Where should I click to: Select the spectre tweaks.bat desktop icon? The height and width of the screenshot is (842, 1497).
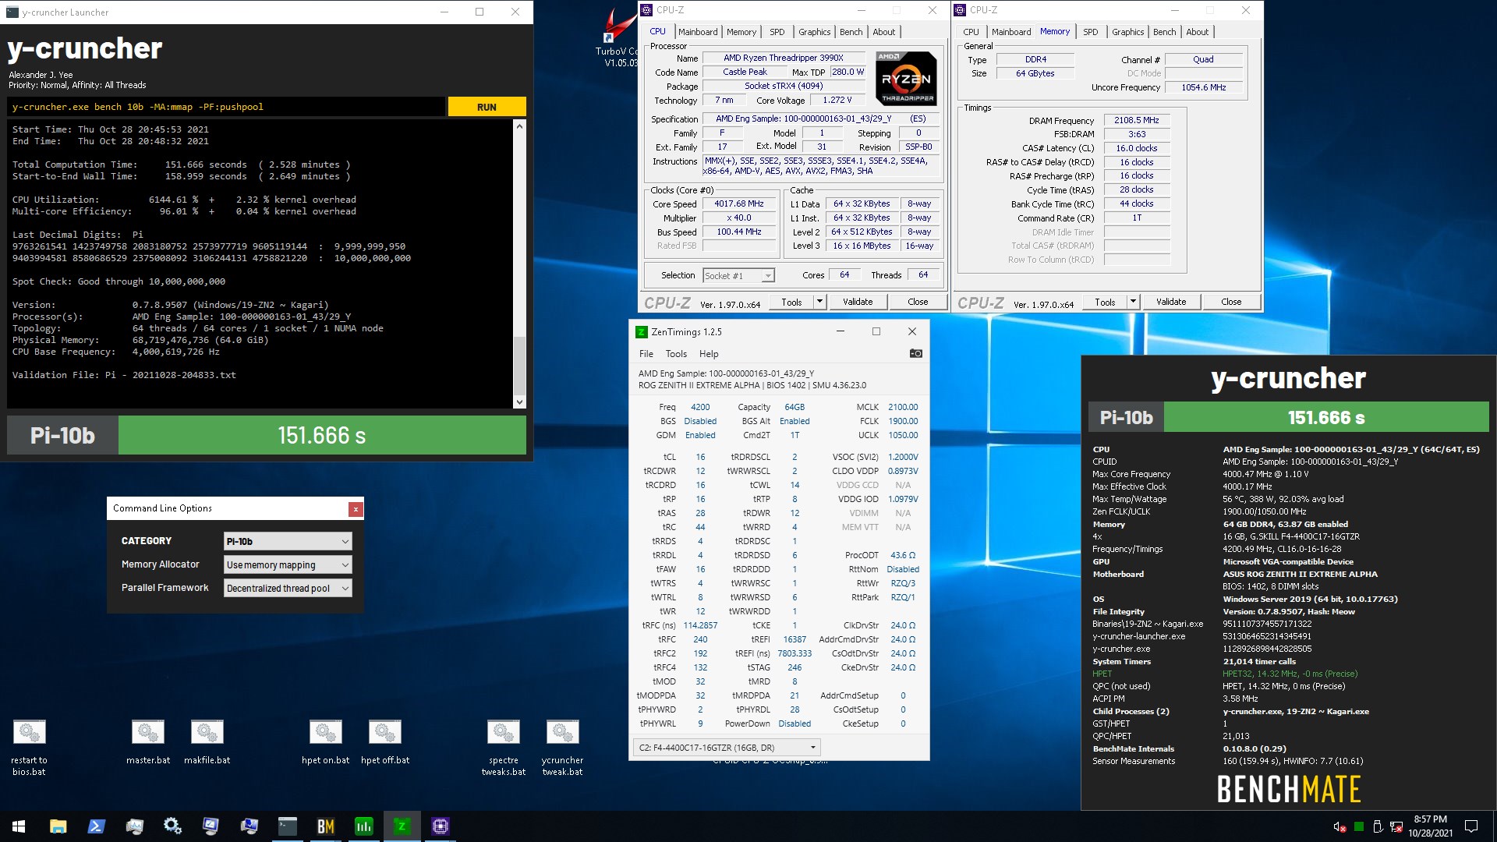(504, 748)
